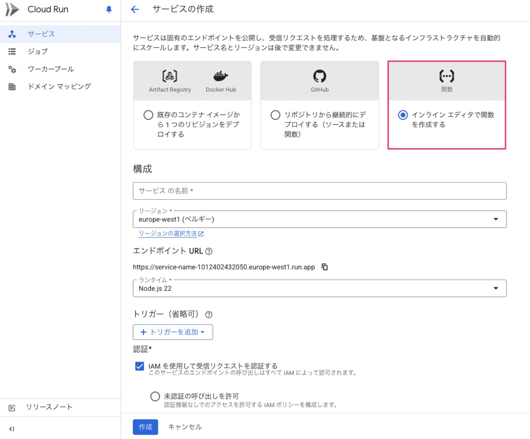Click the Artifact Registry label
Viewport: 530px width, 439px height.
click(x=170, y=90)
